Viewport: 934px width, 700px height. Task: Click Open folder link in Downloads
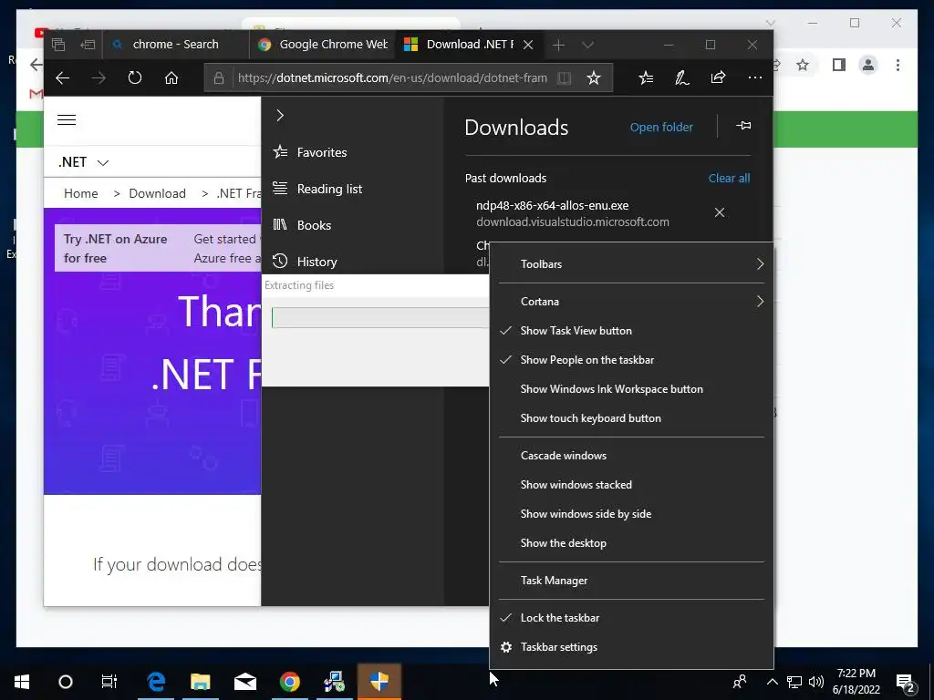661,128
